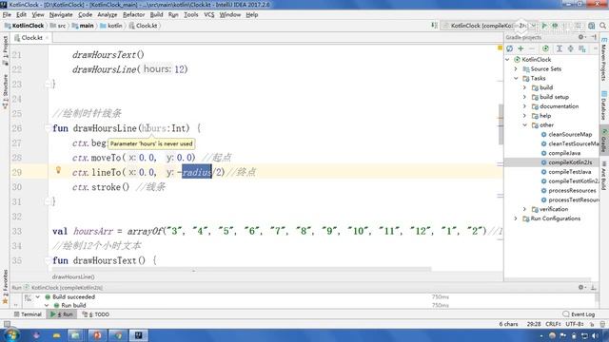Open the 6: TODO tool window
This screenshot has height=342, width=609.
[96, 314]
